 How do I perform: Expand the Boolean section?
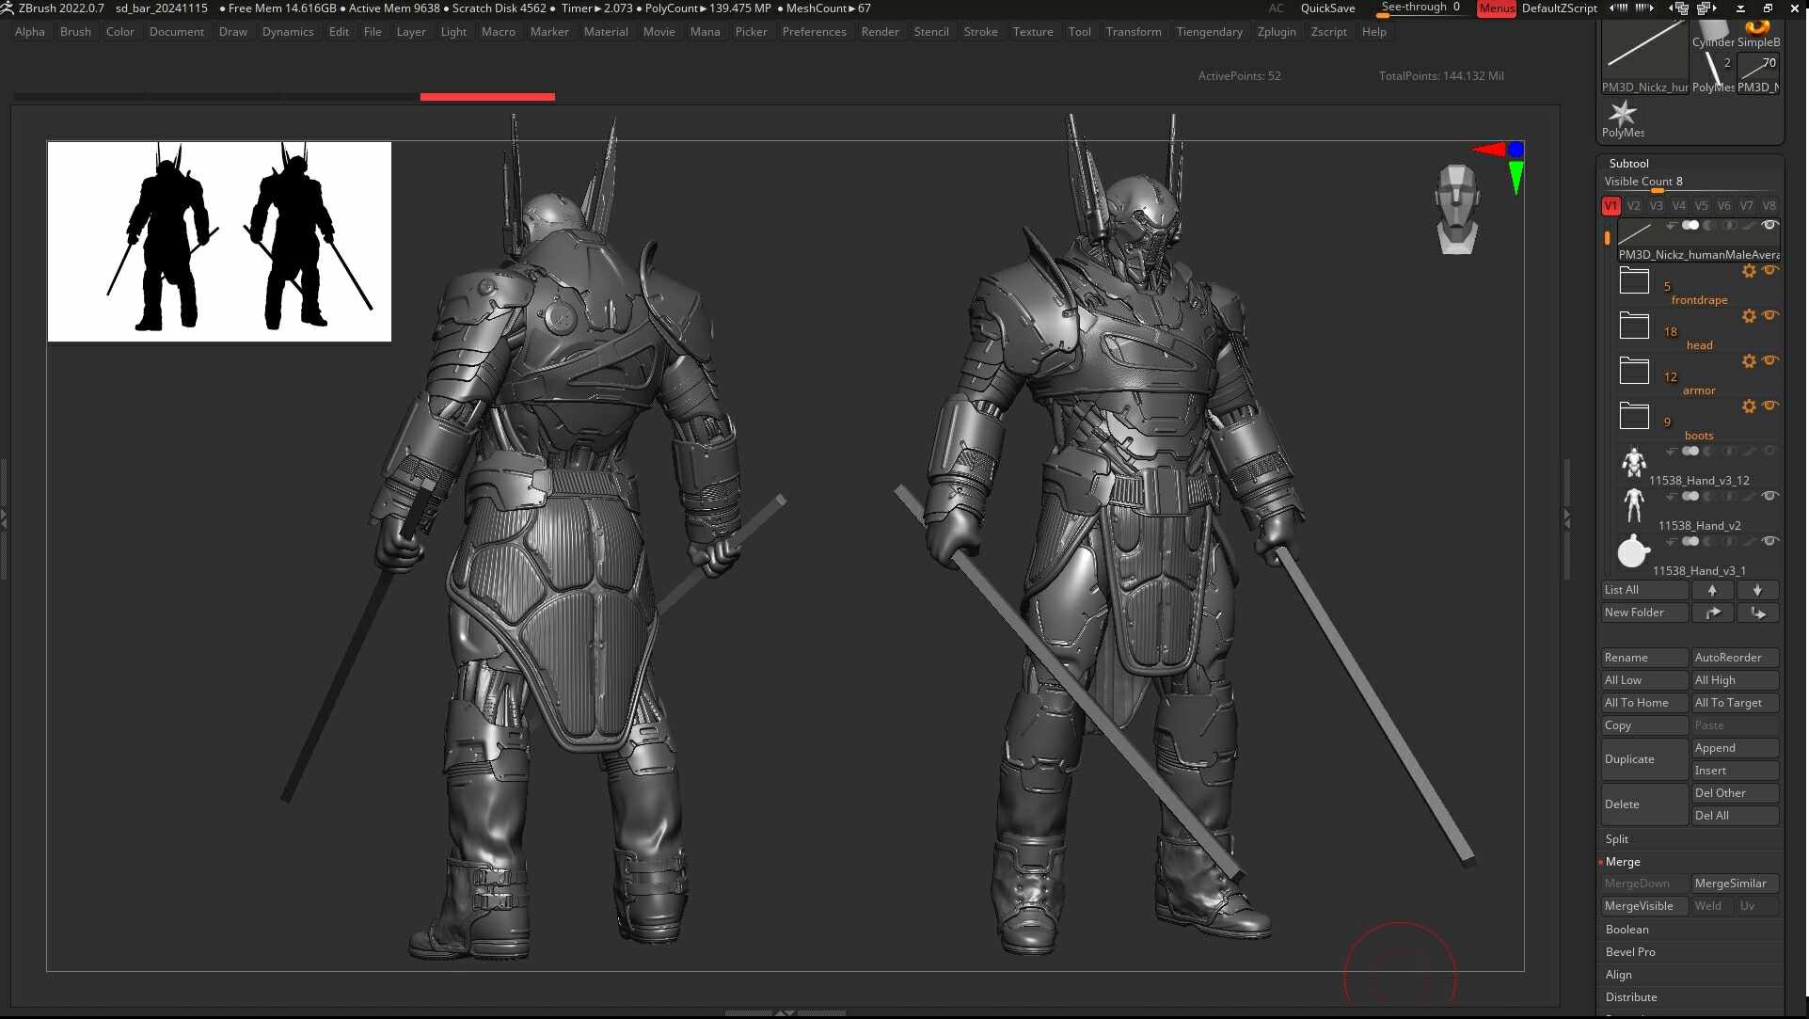tap(1627, 930)
